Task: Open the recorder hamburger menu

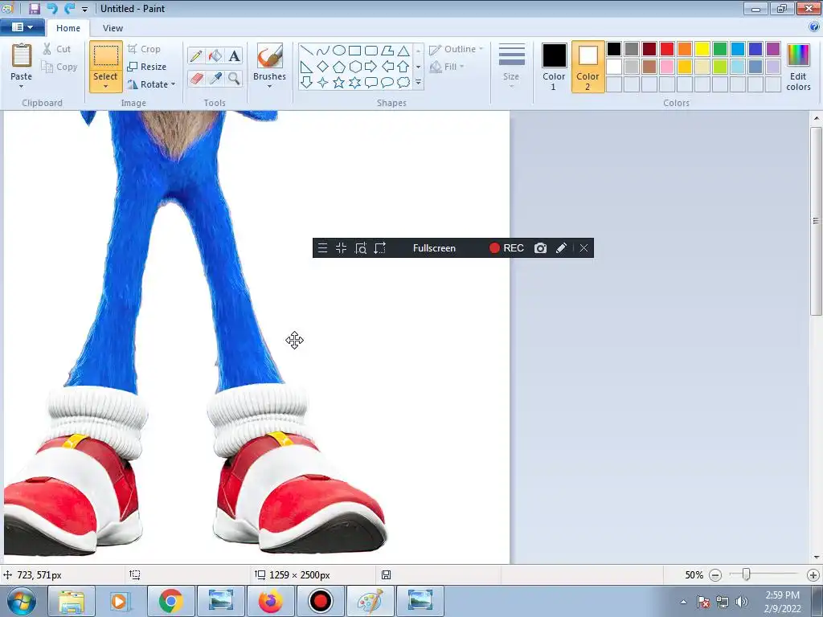Action: (323, 248)
